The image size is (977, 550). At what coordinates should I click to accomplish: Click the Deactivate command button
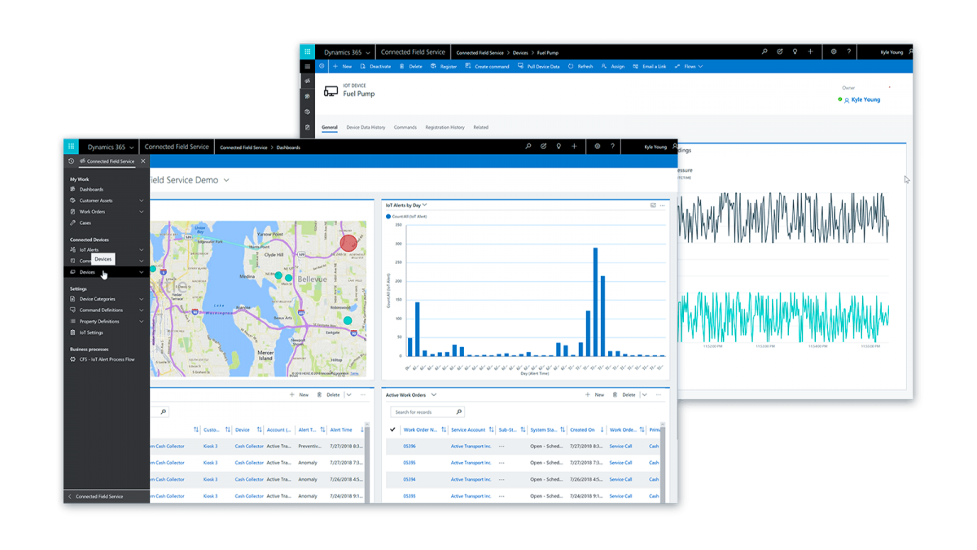pyautogui.click(x=380, y=66)
